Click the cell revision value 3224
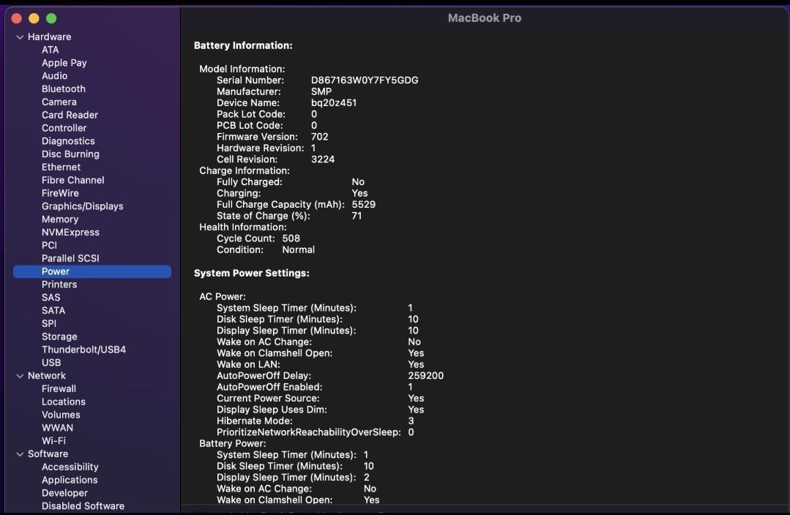Image resolution: width=790 pixels, height=515 pixels. 323,159
